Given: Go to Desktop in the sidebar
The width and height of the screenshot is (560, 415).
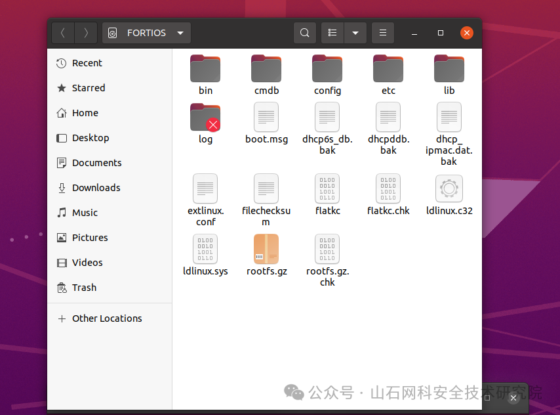Looking at the screenshot, I should click(110, 138).
